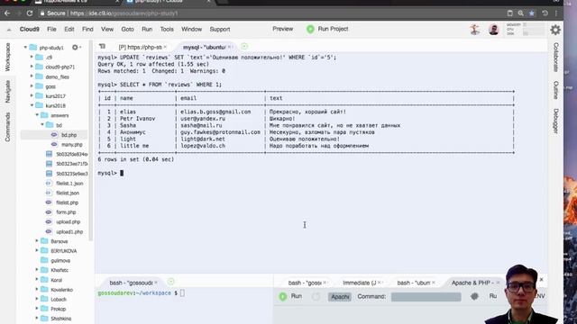577x324 pixels.
Task: Open the Find menu
Action: 87,29
